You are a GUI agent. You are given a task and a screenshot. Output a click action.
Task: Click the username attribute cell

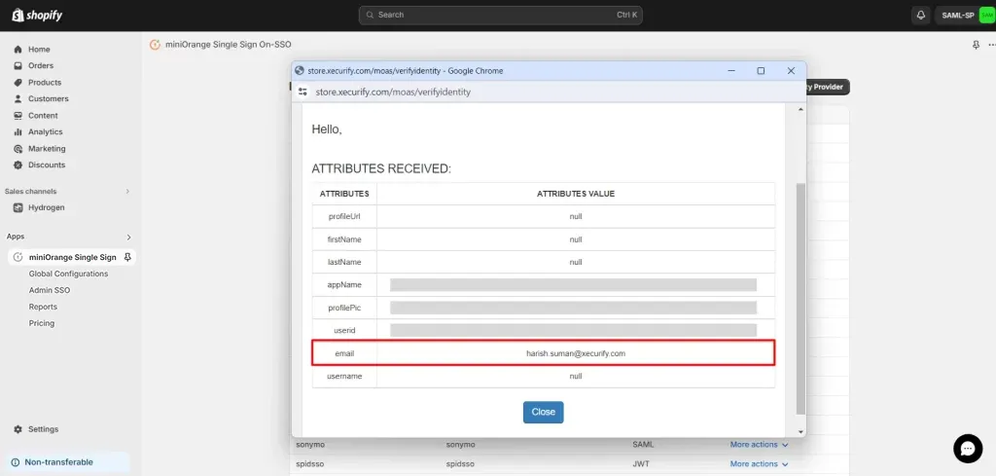tap(344, 376)
